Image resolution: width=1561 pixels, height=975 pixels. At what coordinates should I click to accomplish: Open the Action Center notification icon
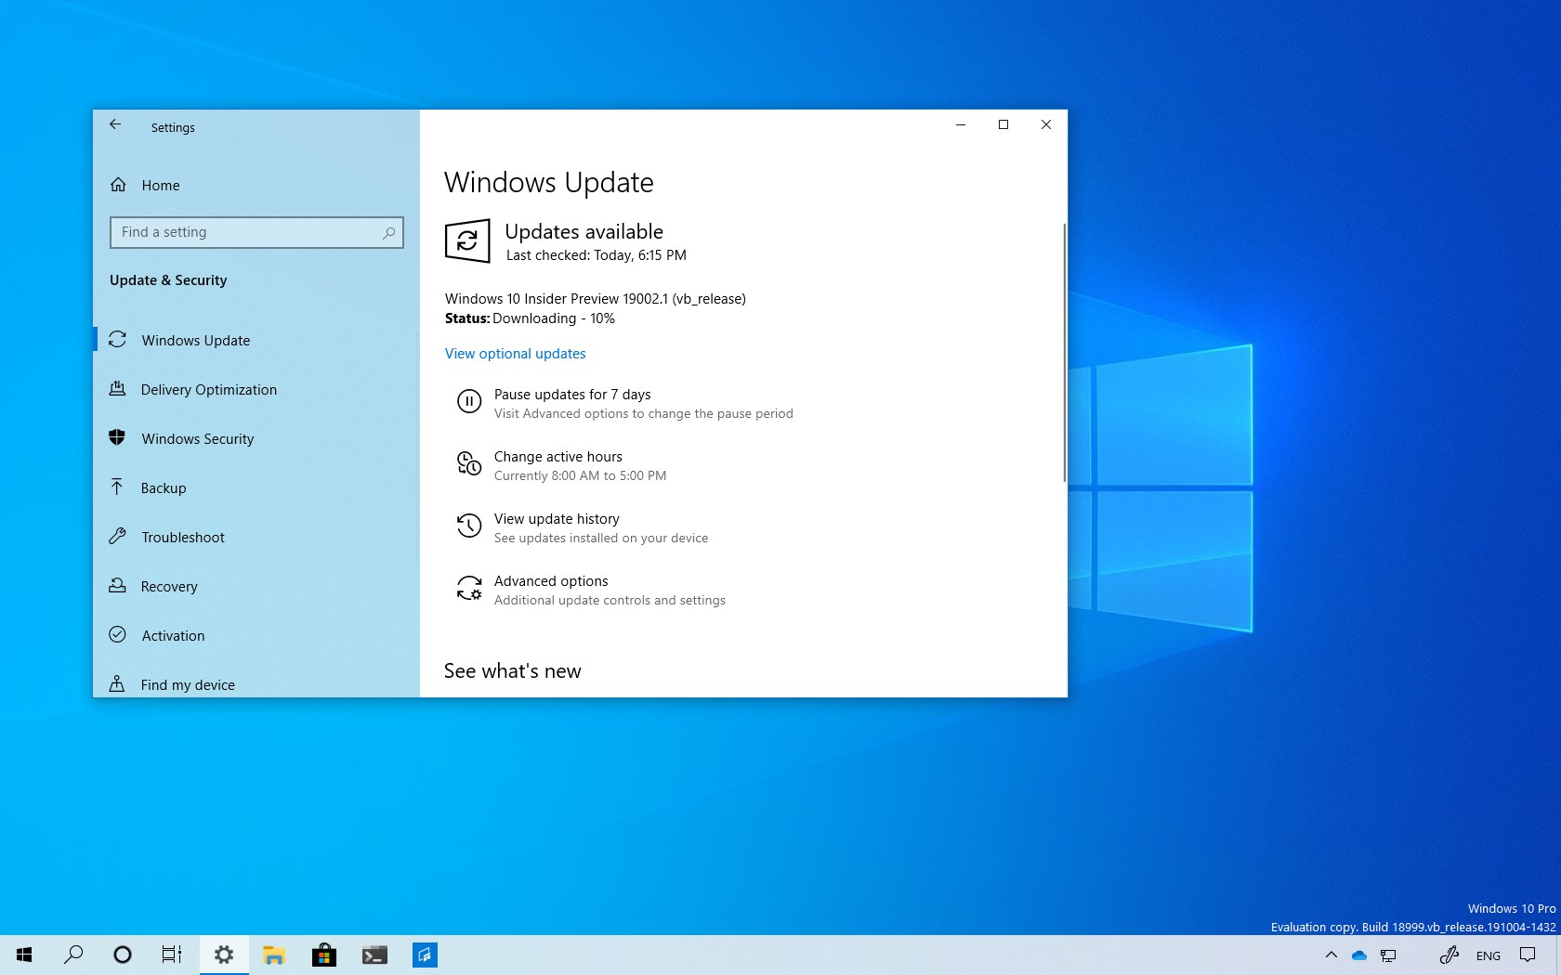tap(1528, 955)
